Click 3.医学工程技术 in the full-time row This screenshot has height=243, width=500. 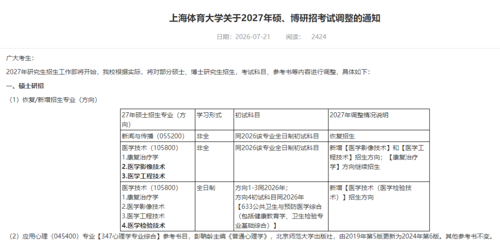pyautogui.click(x=143, y=216)
